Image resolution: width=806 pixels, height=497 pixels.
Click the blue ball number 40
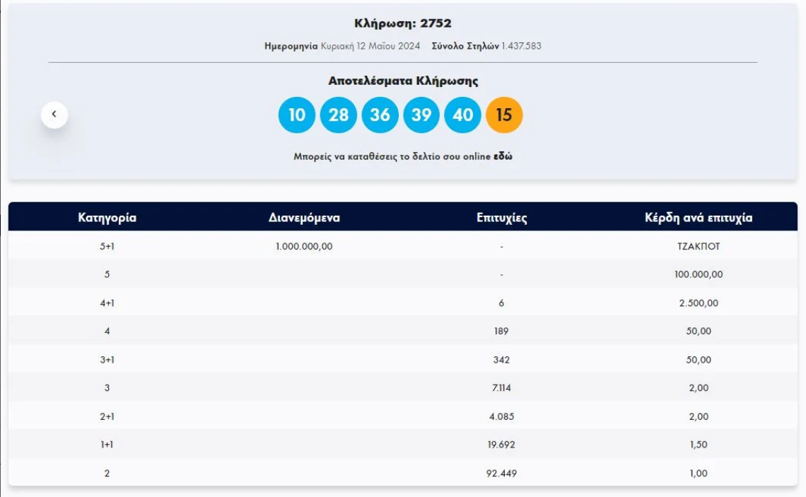(x=462, y=115)
